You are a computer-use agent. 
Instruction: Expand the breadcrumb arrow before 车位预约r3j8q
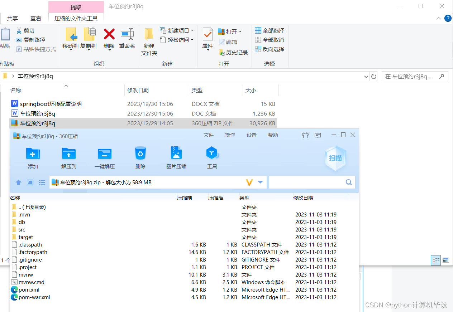point(13,76)
